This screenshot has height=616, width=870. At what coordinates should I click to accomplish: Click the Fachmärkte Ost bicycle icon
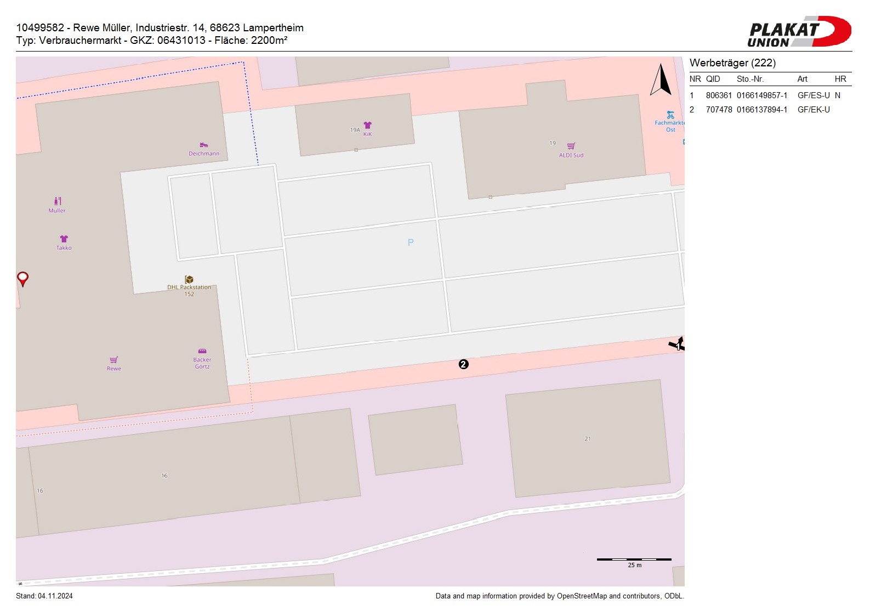(670, 115)
